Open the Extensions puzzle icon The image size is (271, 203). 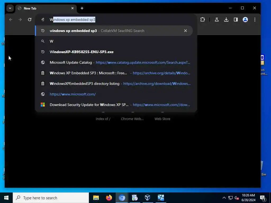202,20
